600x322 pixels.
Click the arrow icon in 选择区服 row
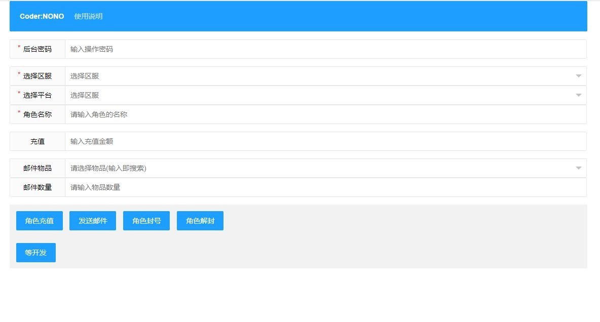pyautogui.click(x=578, y=76)
